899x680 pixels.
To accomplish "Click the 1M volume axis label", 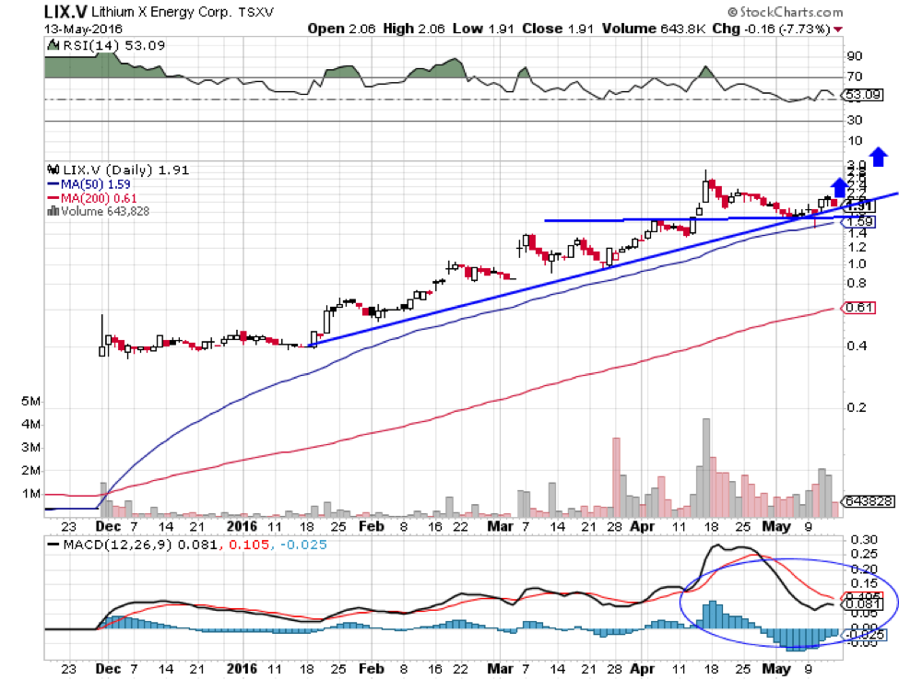I will tap(30, 493).
